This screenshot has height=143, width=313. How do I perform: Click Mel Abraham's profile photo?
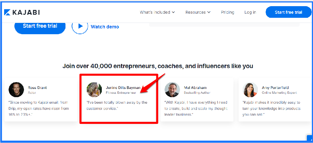(x=172, y=90)
